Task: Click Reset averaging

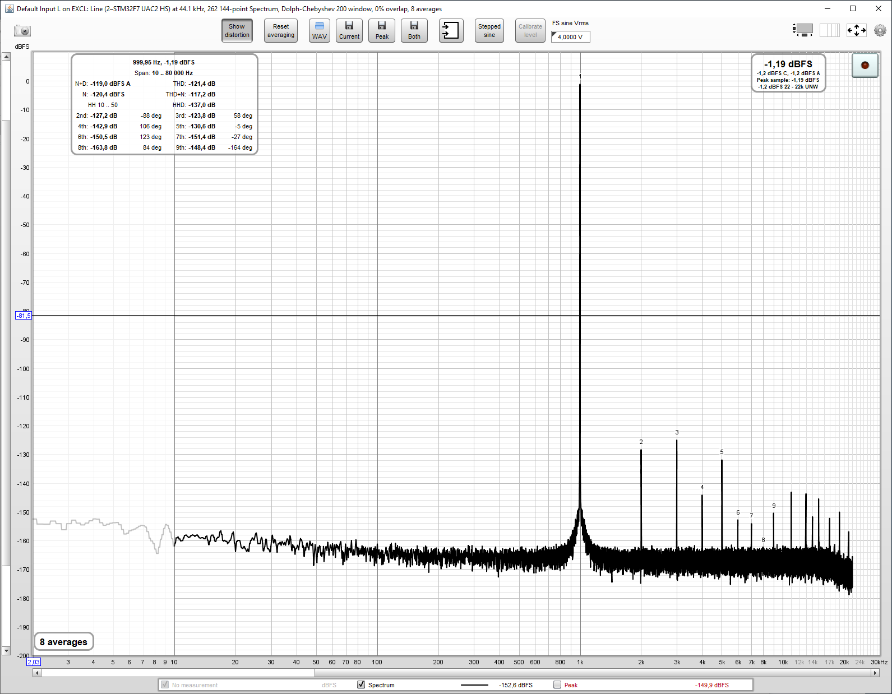Action: pos(281,31)
